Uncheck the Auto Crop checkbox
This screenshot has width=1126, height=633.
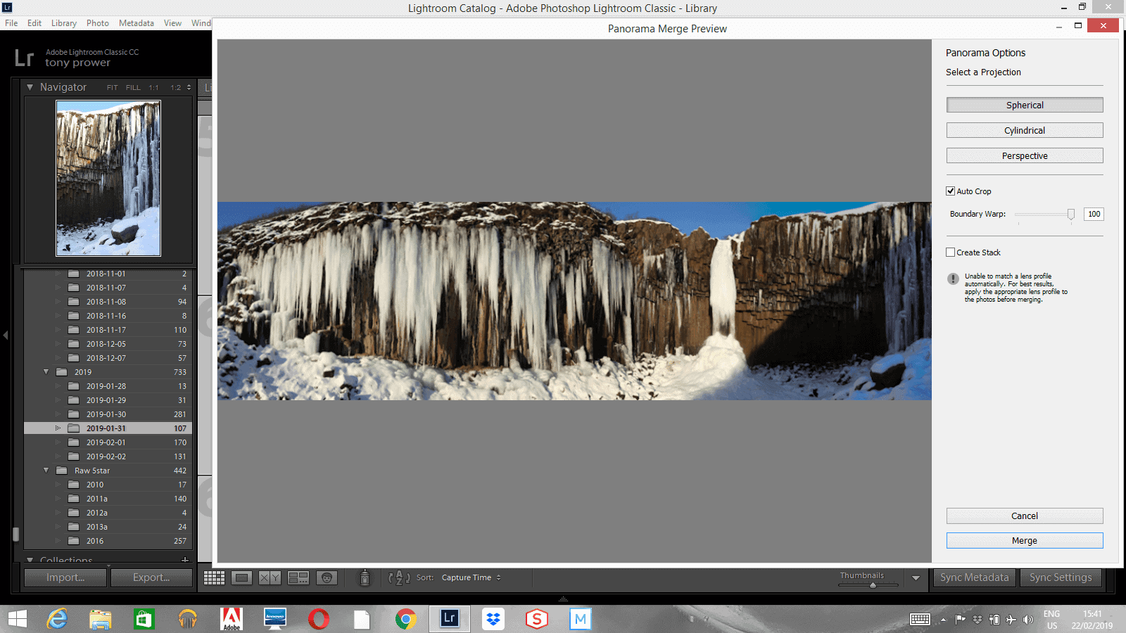click(x=951, y=191)
